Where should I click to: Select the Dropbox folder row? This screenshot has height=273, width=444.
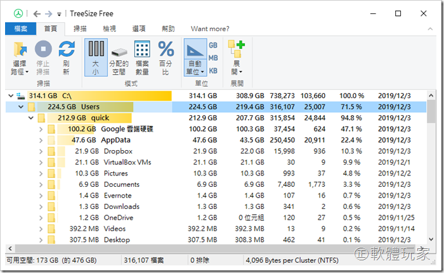pyautogui.click(x=117, y=151)
